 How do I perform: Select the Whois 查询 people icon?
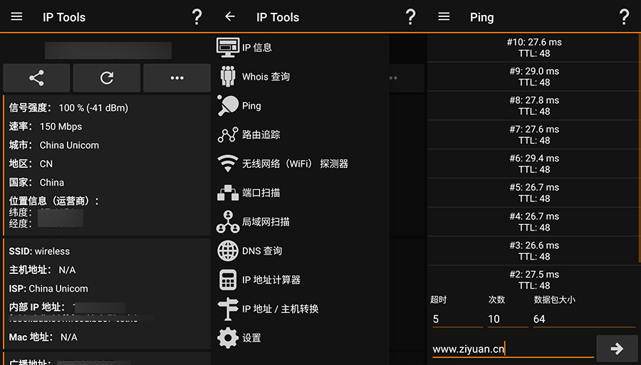point(228,77)
